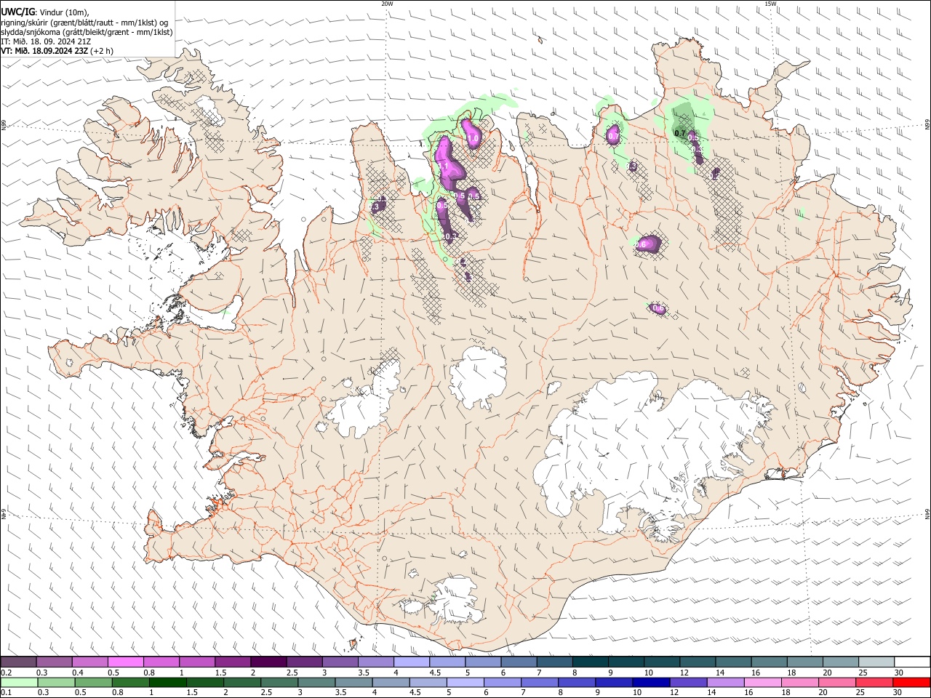
Task: Click the '15W' longitude label
Action: coord(770,4)
